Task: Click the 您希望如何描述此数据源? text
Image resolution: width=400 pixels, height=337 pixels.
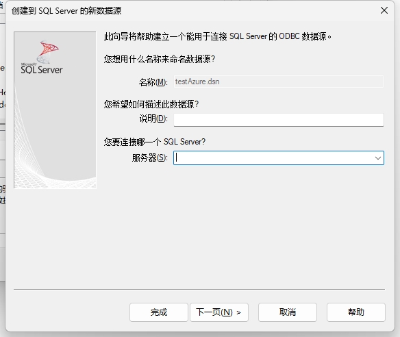Action: [x=151, y=104]
